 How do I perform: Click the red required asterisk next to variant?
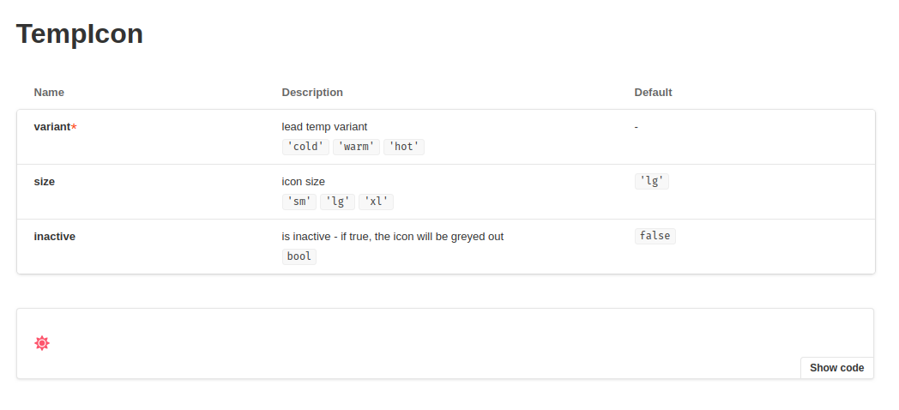tap(74, 127)
